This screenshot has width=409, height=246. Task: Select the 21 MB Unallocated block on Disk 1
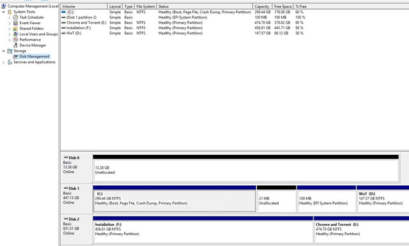tap(277, 201)
